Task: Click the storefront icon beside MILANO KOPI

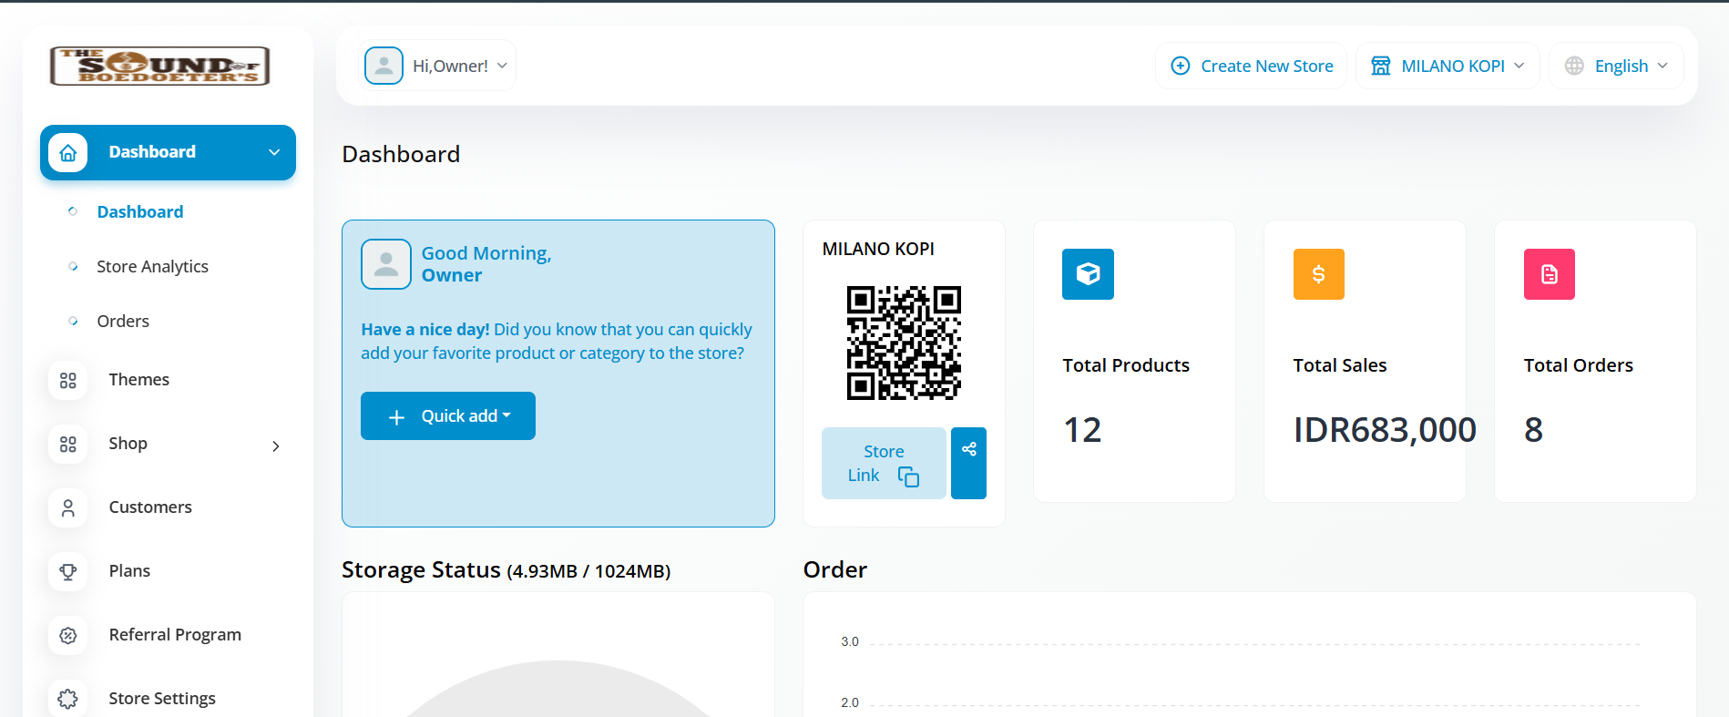Action: [1381, 66]
